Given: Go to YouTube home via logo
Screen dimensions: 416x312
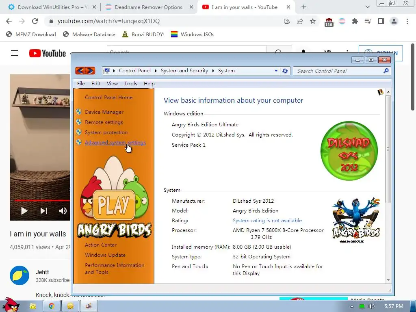Looking at the screenshot, I should (48, 53).
